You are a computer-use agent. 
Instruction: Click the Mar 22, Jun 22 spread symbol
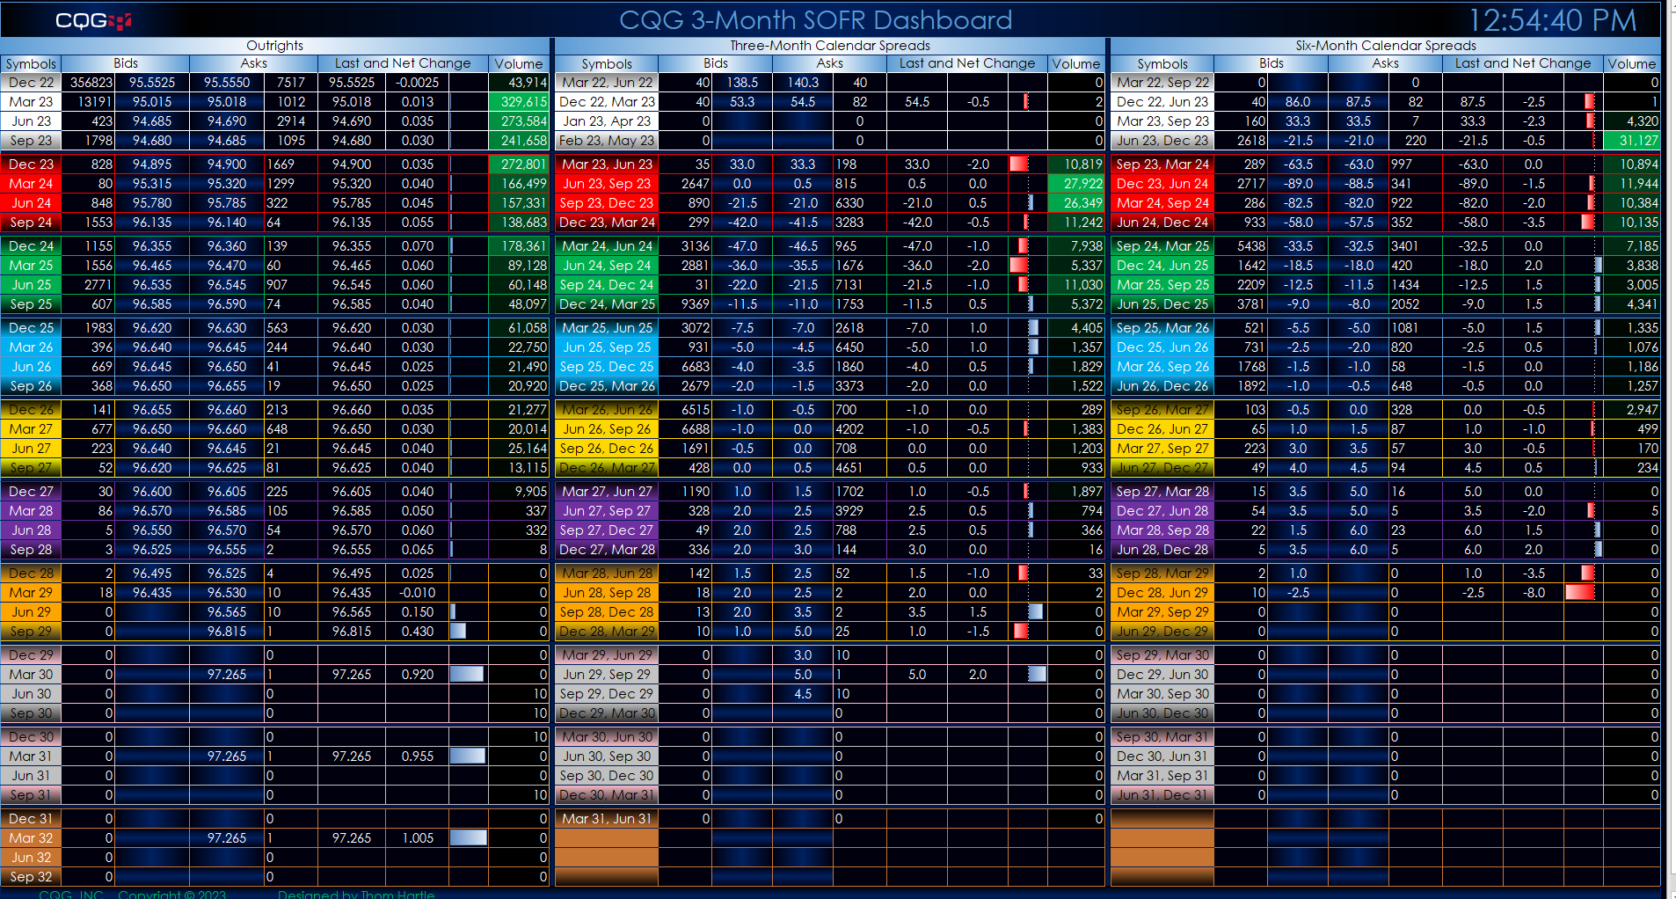(607, 83)
